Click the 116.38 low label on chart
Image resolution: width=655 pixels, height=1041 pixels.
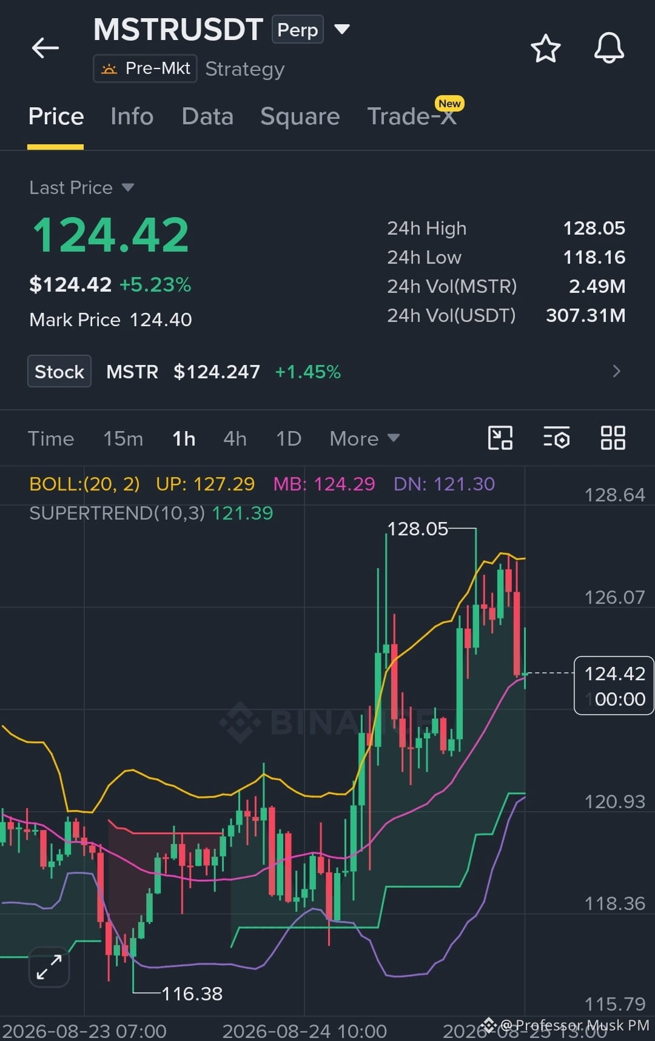tap(192, 994)
